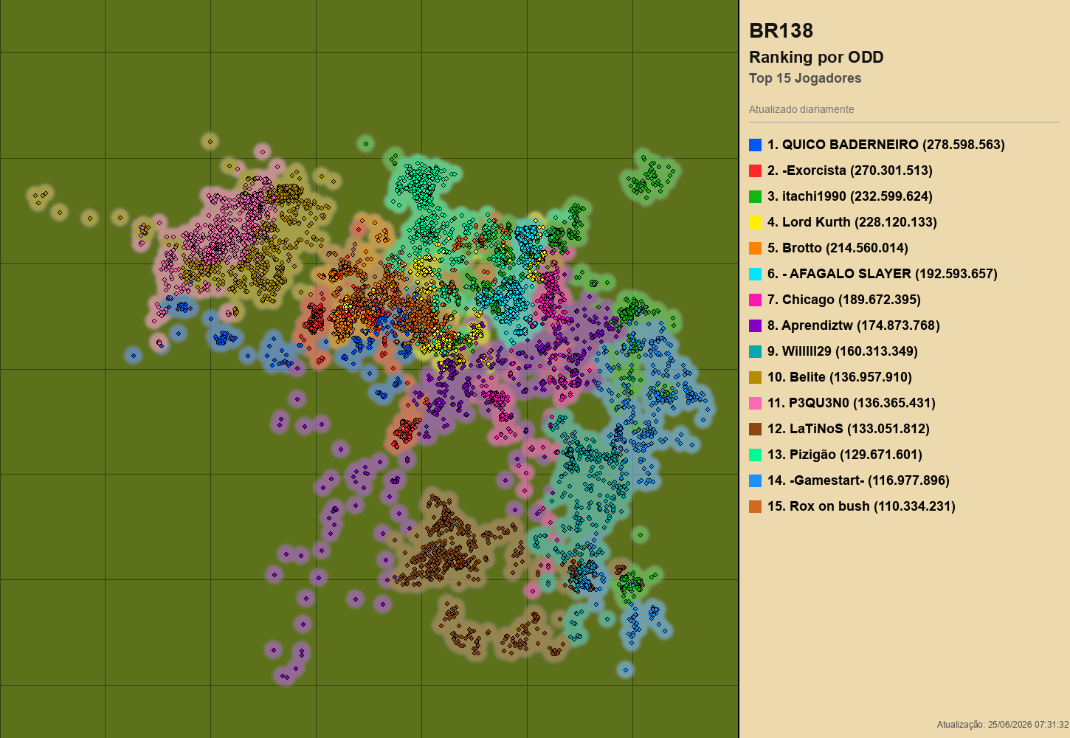Viewport: 1070px width, 738px height.
Task: Select the dark yellow swatch for Belite
Action: coord(755,377)
